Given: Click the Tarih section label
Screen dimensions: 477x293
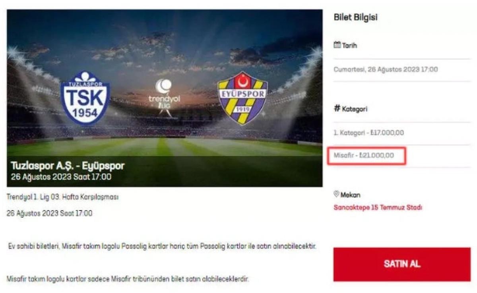Looking at the screenshot, I should (349, 45).
